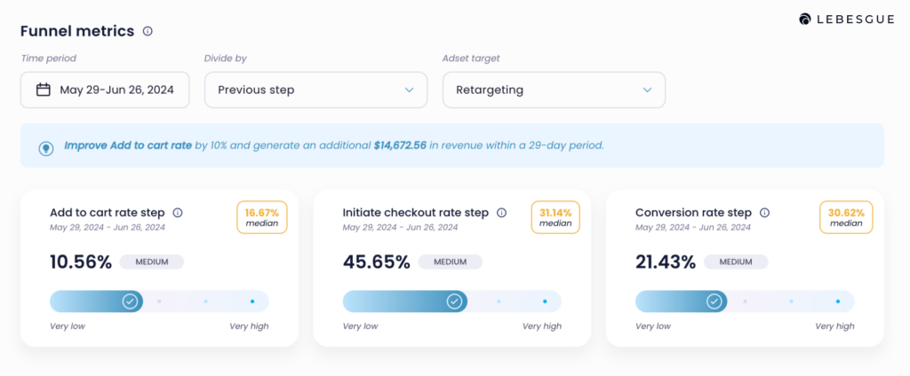Click the 45.65% value
This screenshot has height=376, width=910.
click(x=377, y=262)
